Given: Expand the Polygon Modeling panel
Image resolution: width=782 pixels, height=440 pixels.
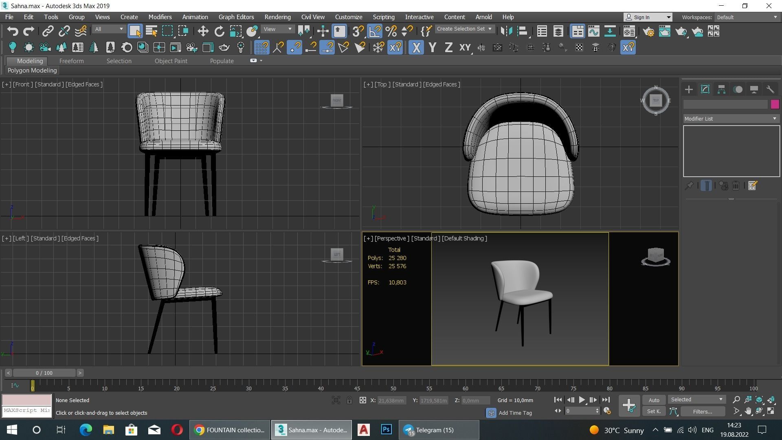Looking at the screenshot, I should pyautogui.click(x=32, y=70).
